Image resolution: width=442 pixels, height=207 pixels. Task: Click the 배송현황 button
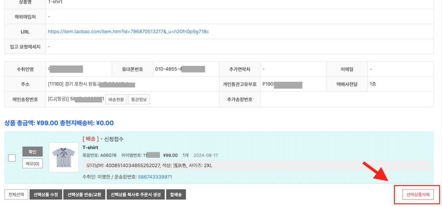116,99
